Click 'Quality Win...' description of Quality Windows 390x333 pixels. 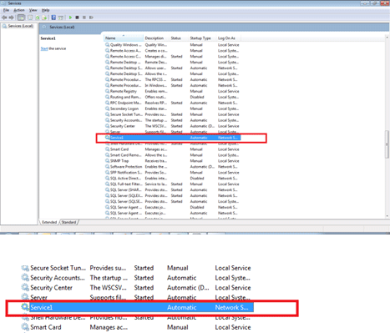point(156,45)
